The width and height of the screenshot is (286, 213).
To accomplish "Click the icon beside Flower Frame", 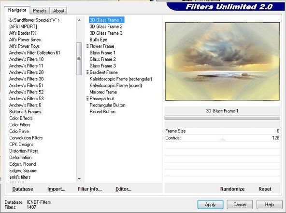I will (87, 46).
